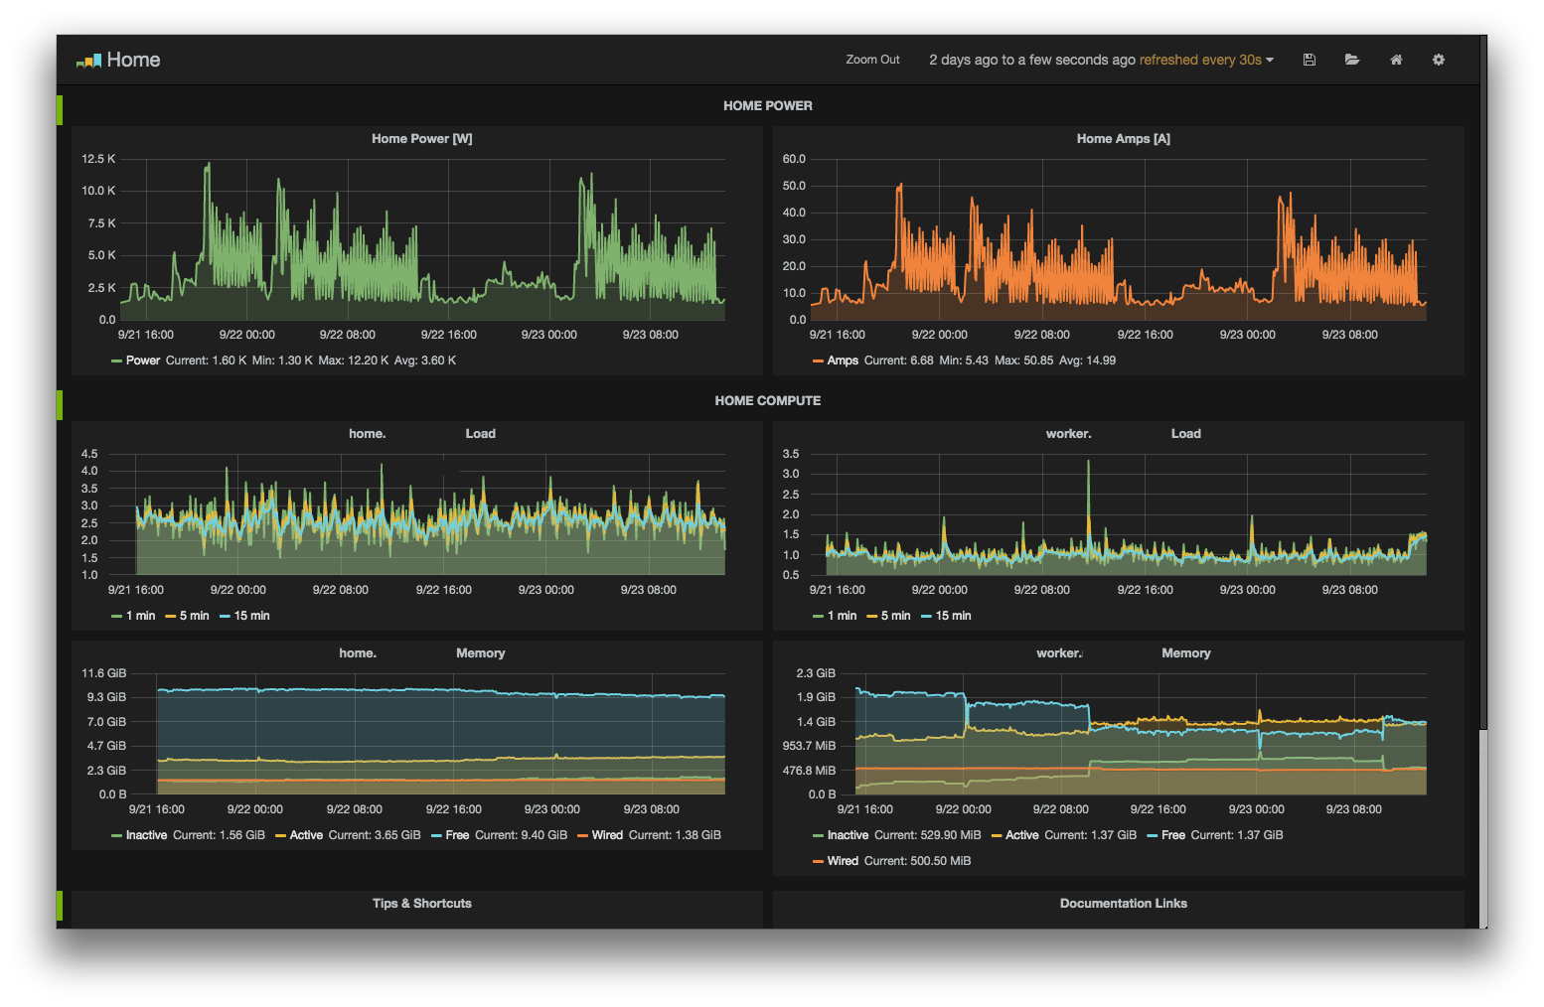Open the Grafana logo dashboard menu
1544x1007 pixels.
[x=88, y=61]
